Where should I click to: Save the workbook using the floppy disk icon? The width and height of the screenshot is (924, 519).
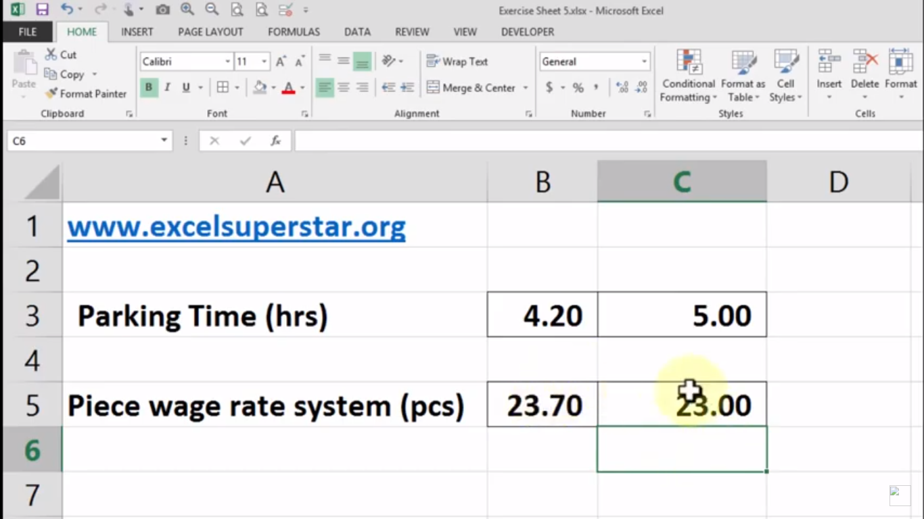click(x=42, y=10)
